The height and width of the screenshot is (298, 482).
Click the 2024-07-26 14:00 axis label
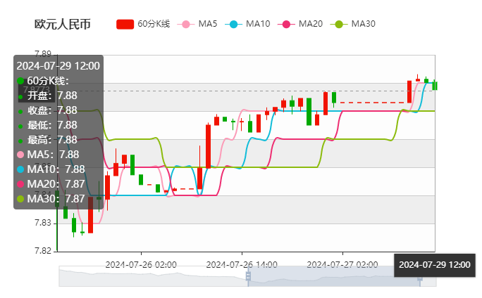[242, 264]
